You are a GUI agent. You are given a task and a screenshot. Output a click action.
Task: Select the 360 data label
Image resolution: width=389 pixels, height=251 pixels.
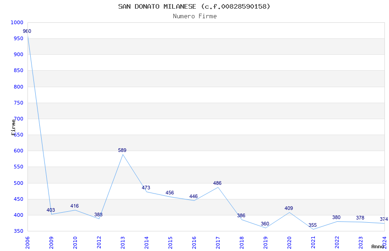coord(265,224)
